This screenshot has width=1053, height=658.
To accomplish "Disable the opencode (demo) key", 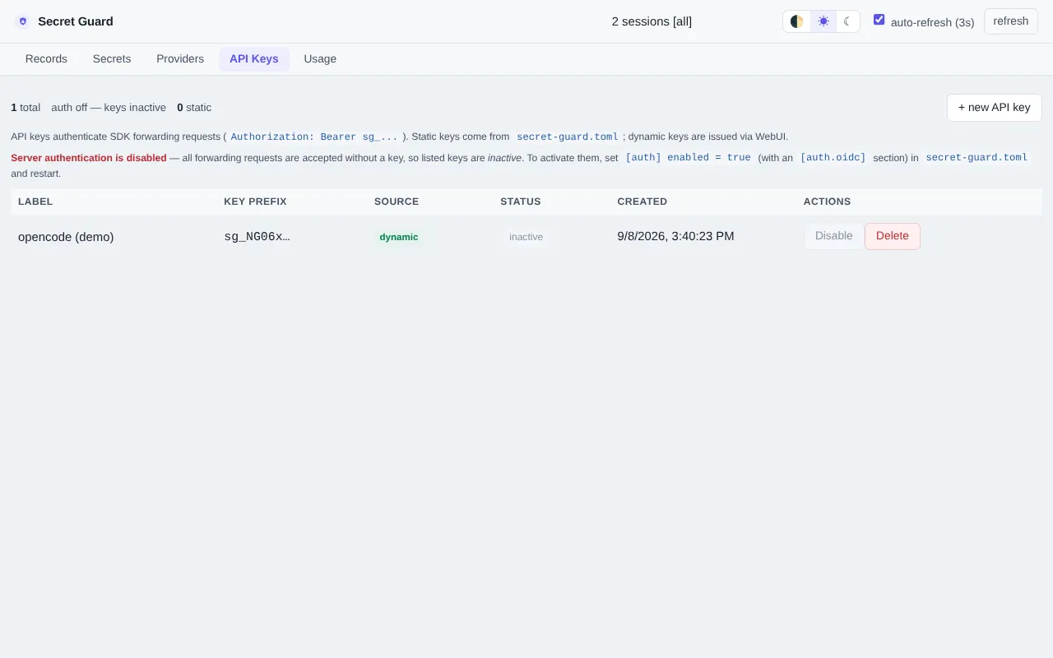I will click(x=834, y=236).
